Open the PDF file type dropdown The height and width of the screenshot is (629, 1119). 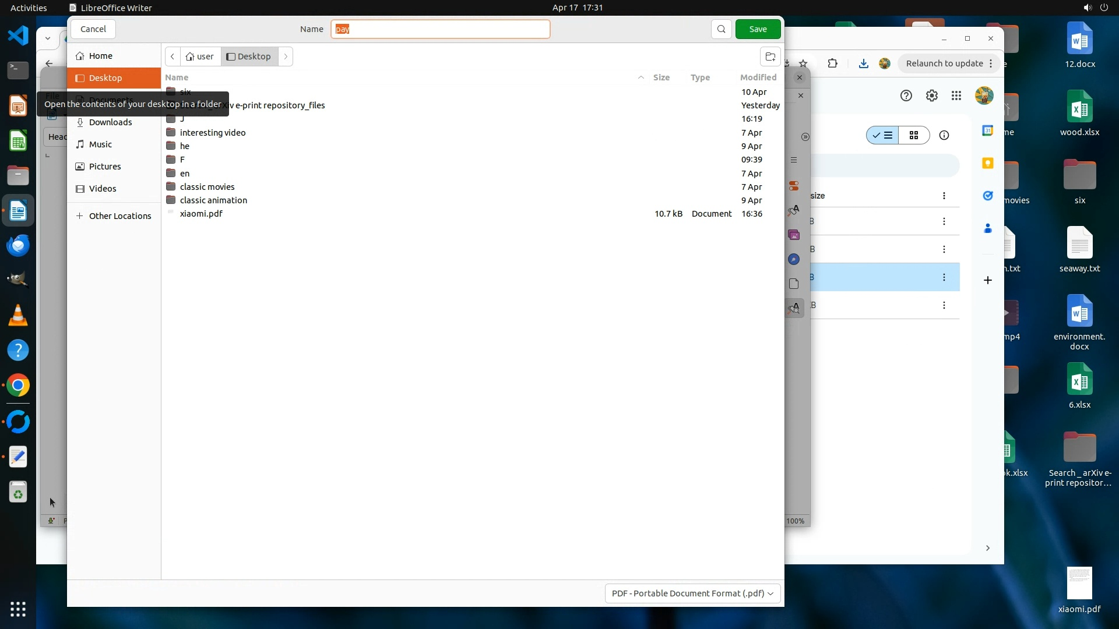tap(692, 593)
